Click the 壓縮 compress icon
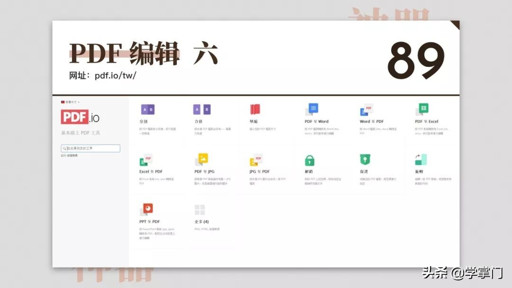Screen dimensions: 512x288 coord(255,109)
